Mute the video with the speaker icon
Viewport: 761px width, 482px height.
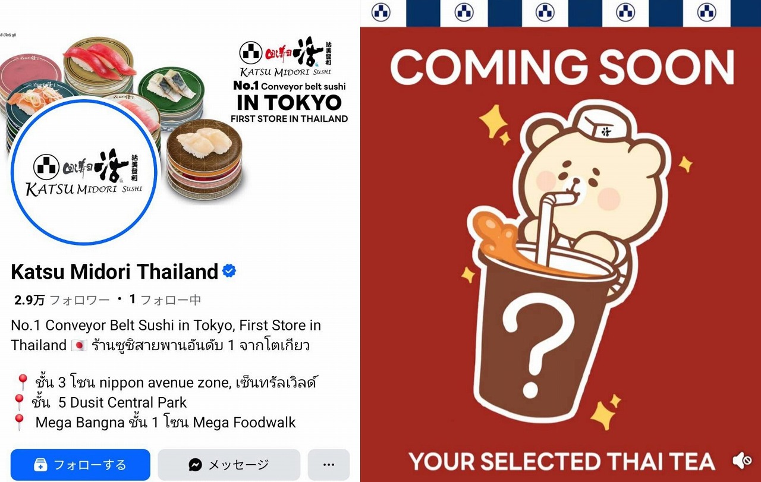pyautogui.click(x=741, y=460)
